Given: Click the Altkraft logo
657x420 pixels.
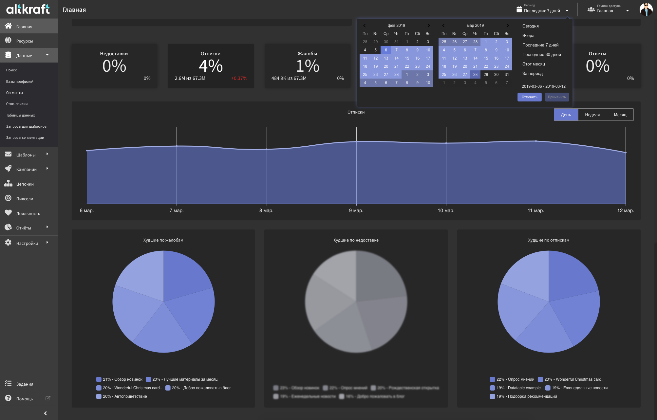Looking at the screenshot, I should [28, 9].
